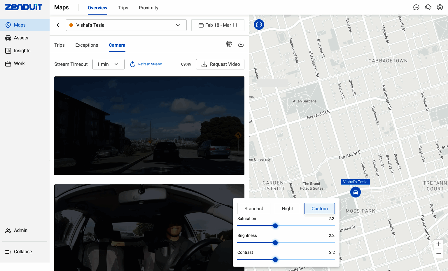Open the support headset icon
448x271 pixels.
tap(428, 8)
